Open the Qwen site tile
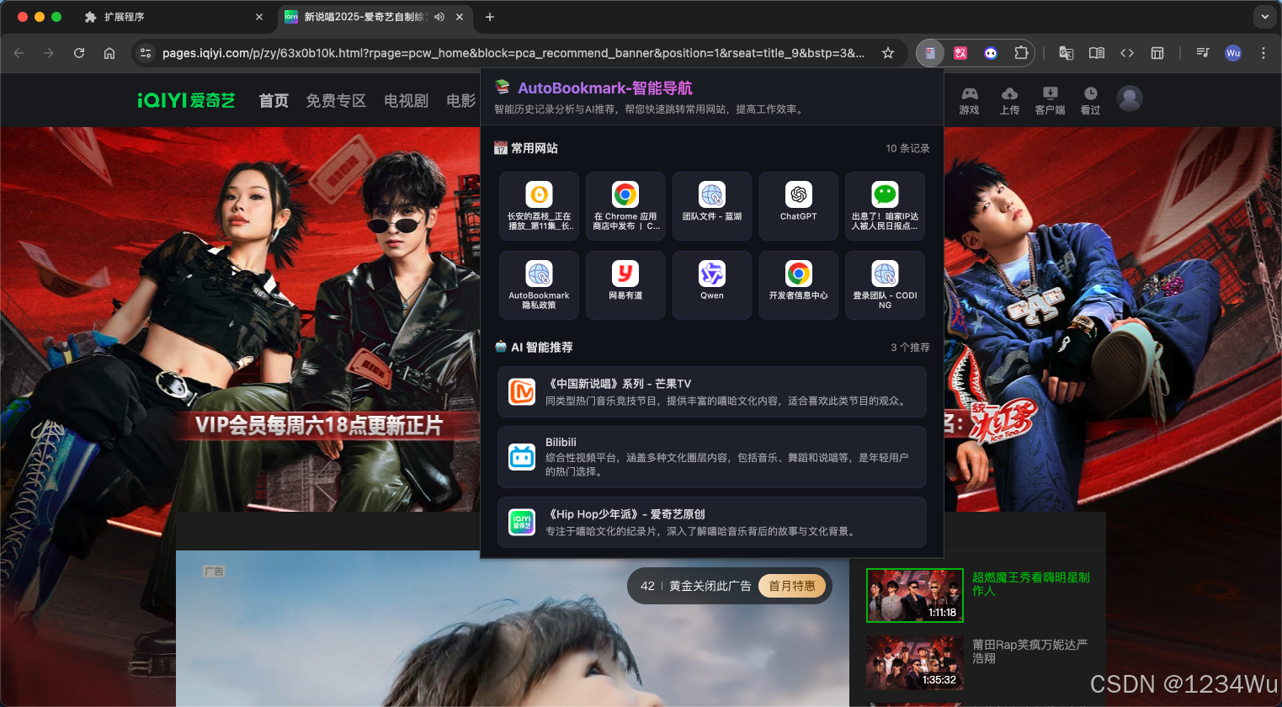This screenshot has height=707, width=1282. click(712, 285)
